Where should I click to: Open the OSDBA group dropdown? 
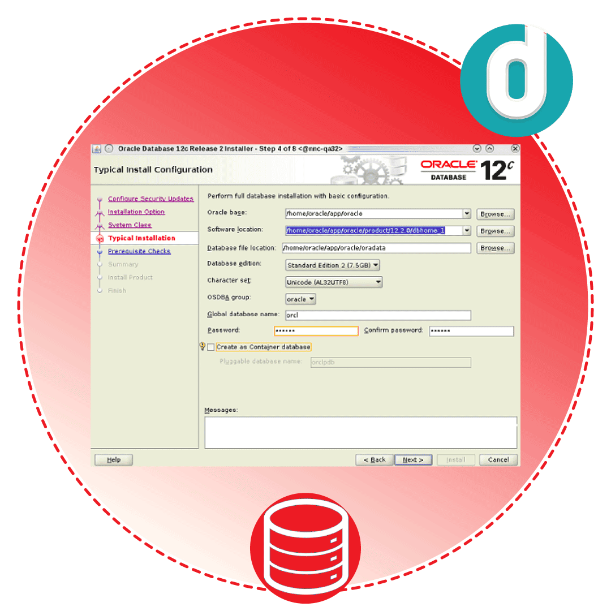pyautogui.click(x=300, y=299)
